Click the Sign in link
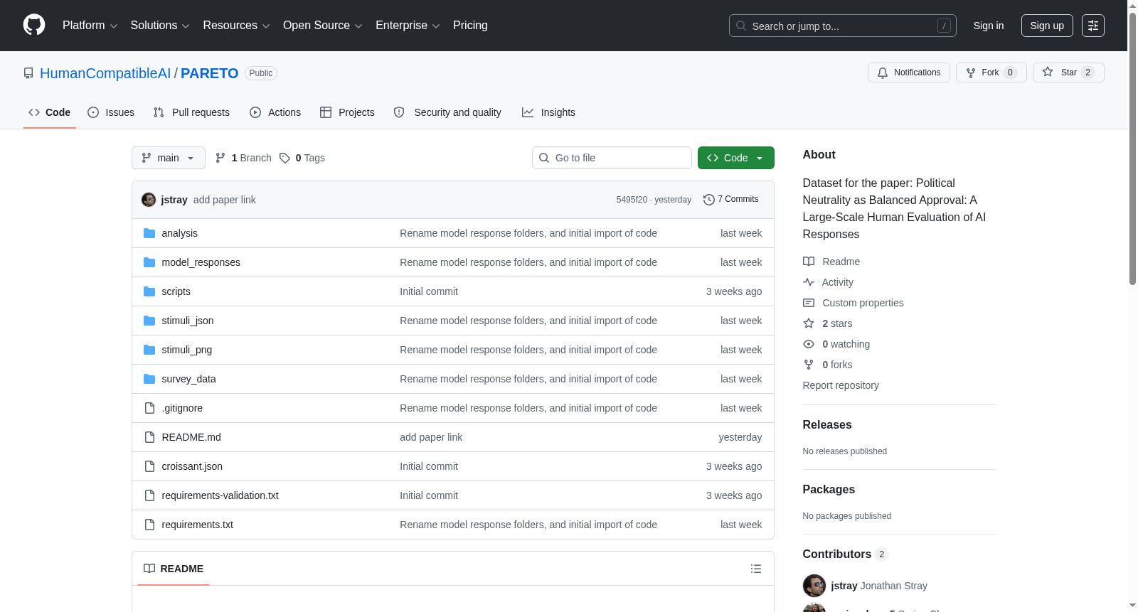1138x612 pixels. click(989, 26)
